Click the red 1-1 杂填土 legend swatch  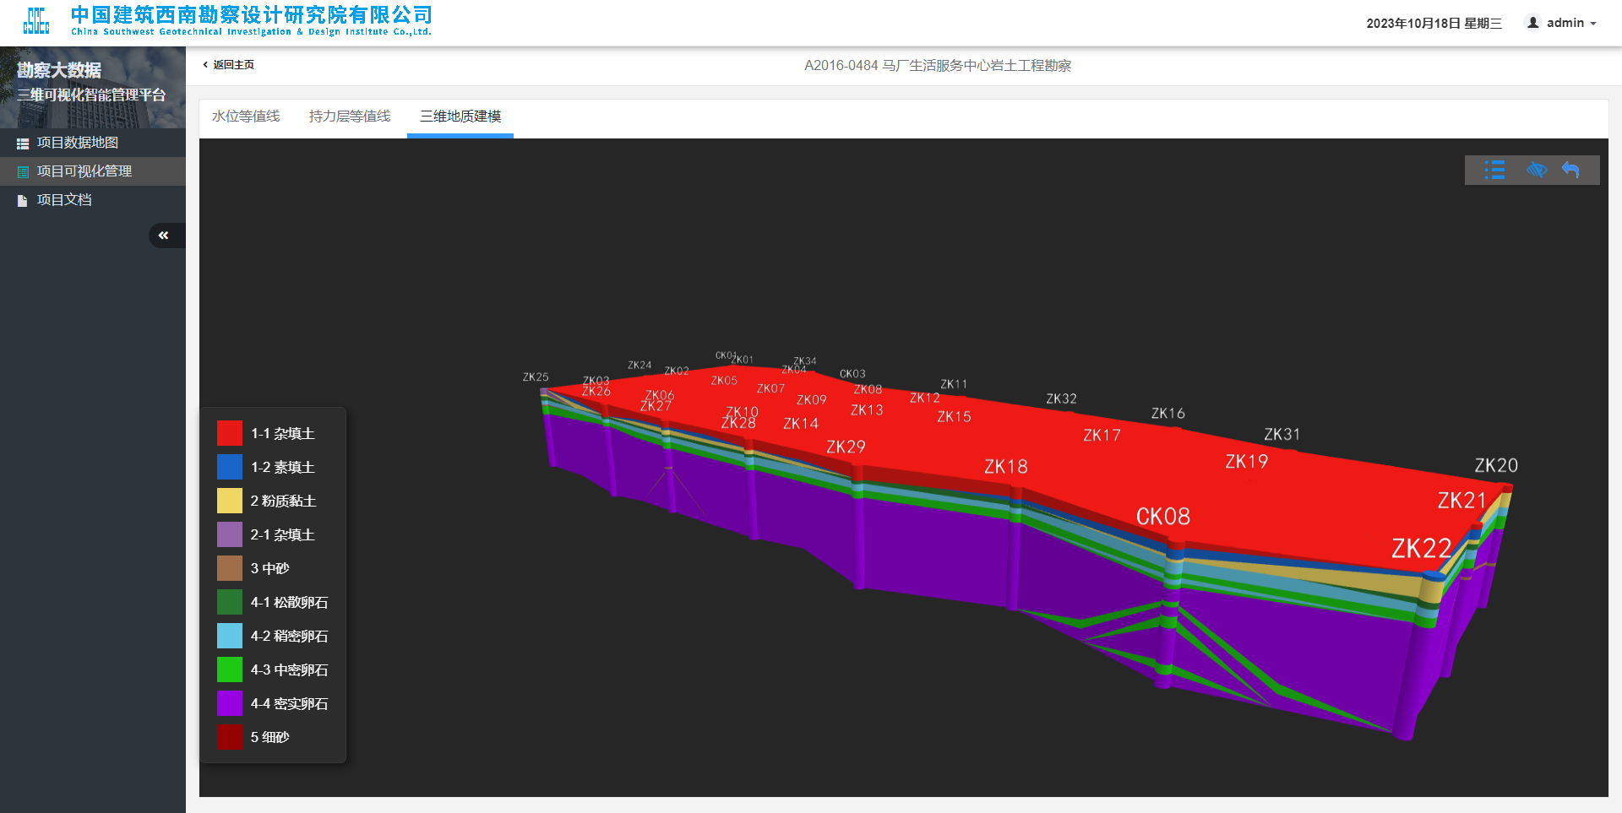(230, 433)
